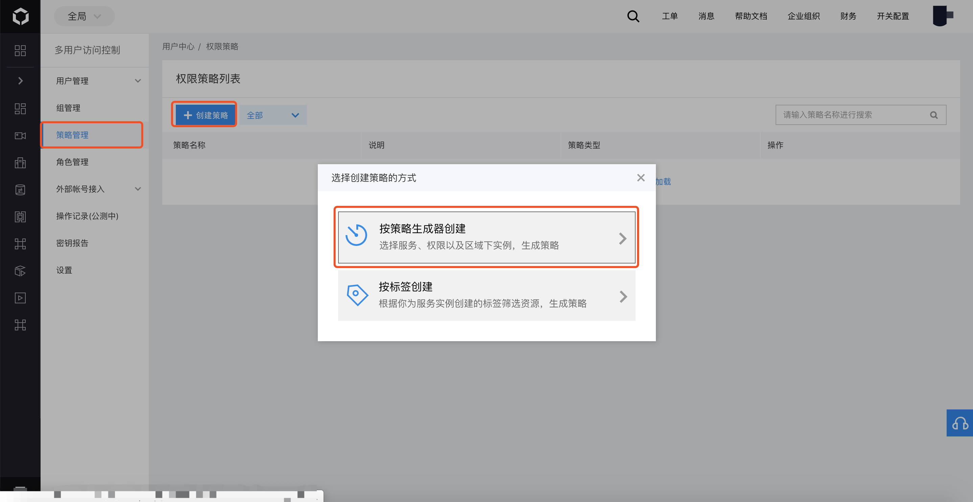The image size is (973, 502).
Task: Click the 创建策略 button
Action: pyautogui.click(x=206, y=115)
